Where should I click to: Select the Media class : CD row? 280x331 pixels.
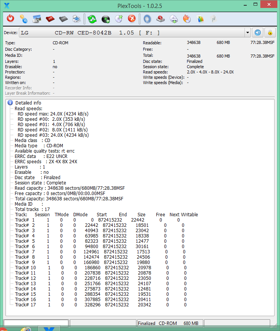click(32, 141)
